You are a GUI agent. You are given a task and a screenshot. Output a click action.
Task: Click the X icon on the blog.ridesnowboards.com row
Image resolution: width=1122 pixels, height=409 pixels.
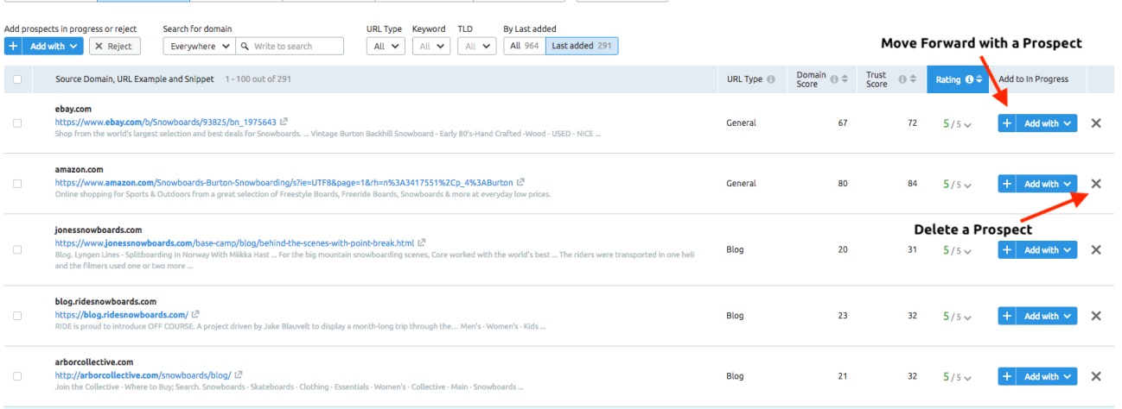pyautogui.click(x=1096, y=316)
